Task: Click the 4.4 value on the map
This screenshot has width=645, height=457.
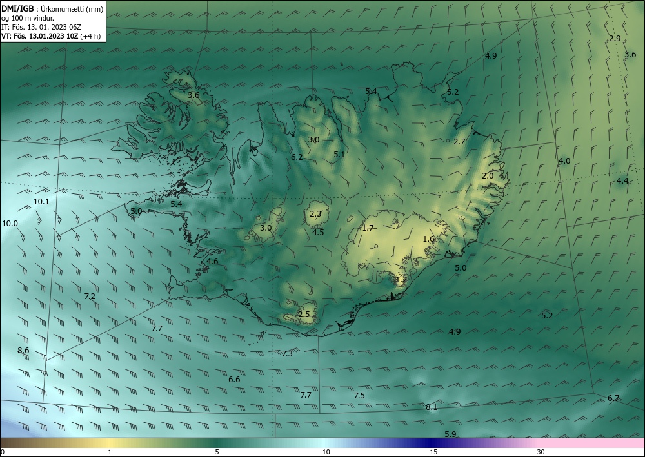Action: click(622, 181)
